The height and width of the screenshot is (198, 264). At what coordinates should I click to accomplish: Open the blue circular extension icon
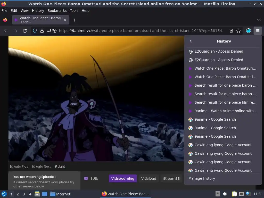point(249,31)
